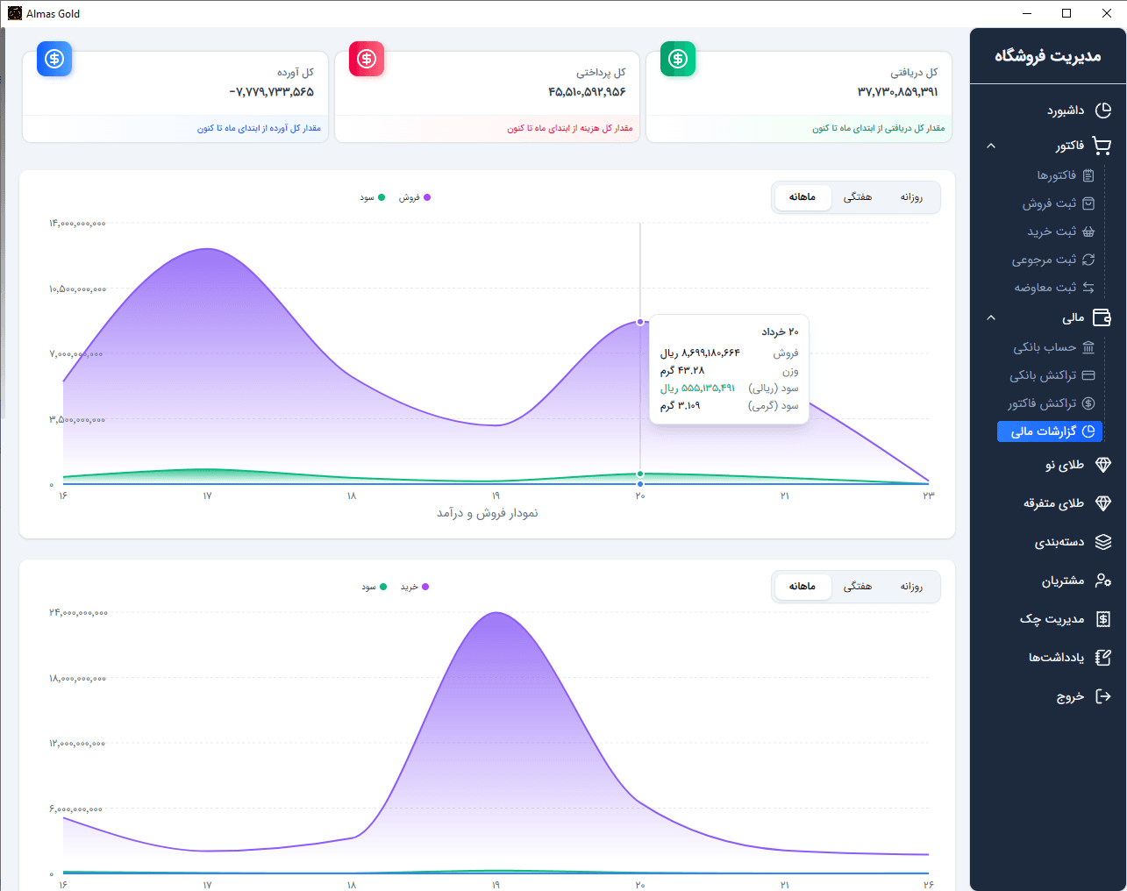
Task: Click the 20 خرداد data point on sales chart
Action: [640, 322]
